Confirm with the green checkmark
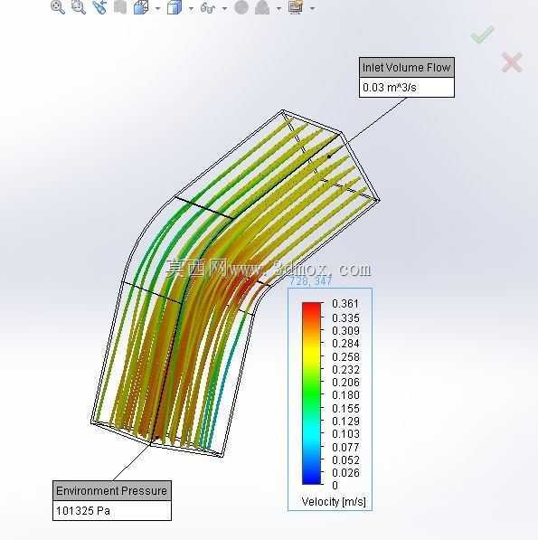The height and width of the screenshot is (540, 538). point(482,34)
